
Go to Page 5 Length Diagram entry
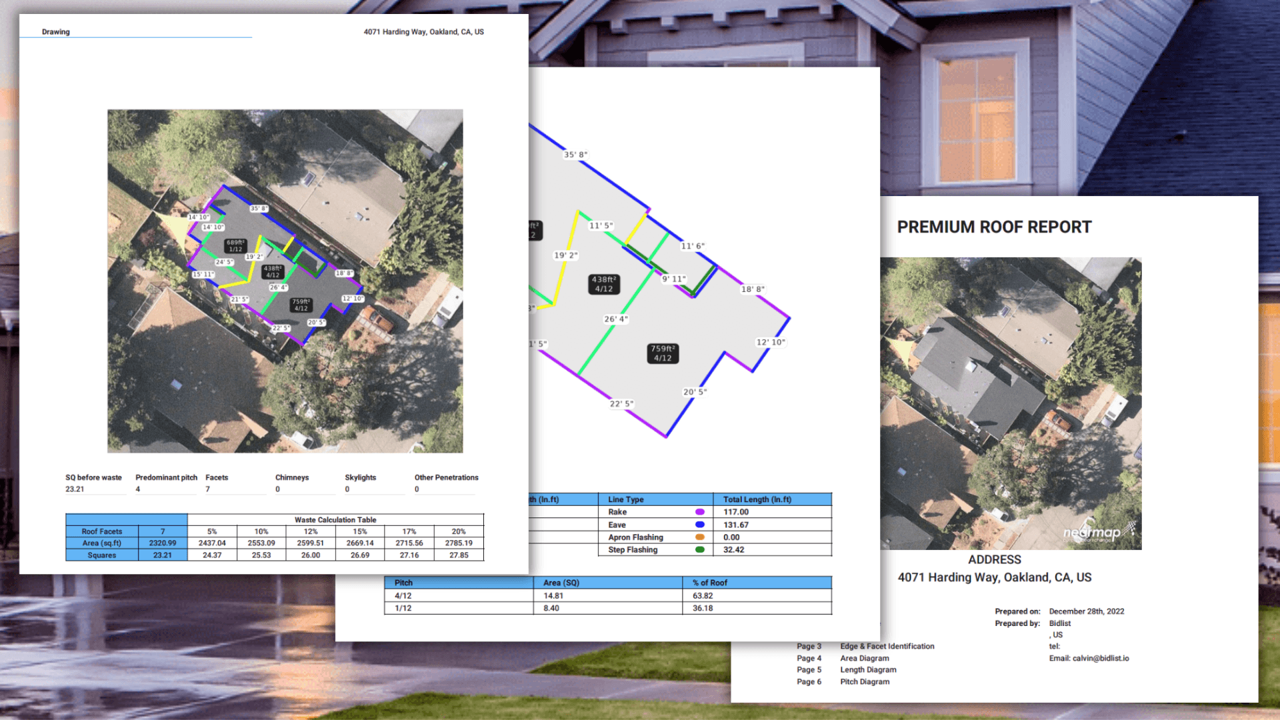(867, 670)
